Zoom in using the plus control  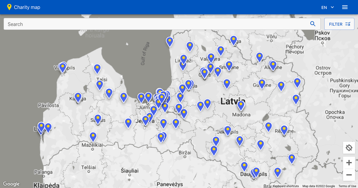(349, 162)
